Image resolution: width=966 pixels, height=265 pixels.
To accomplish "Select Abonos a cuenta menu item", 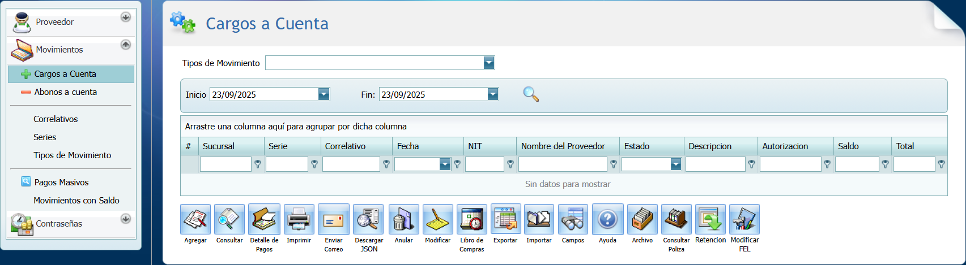I will point(65,92).
